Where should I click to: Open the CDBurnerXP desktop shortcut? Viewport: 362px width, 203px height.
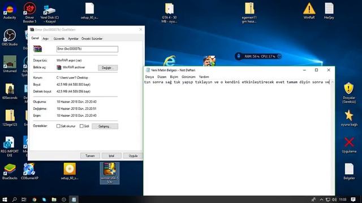point(29,171)
